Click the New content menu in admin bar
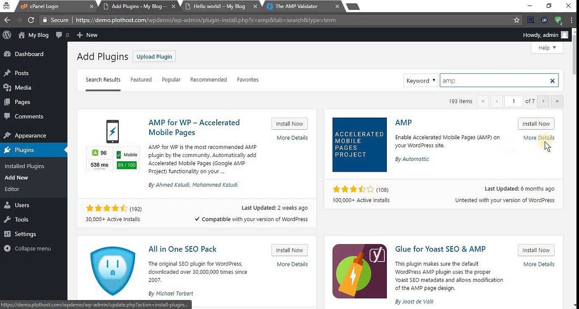The image size is (579, 309). point(87,35)
